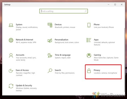This screenshot has height=99, width=127.
Task: Select the Personalization heading
Action: click(x=61, y=40)
